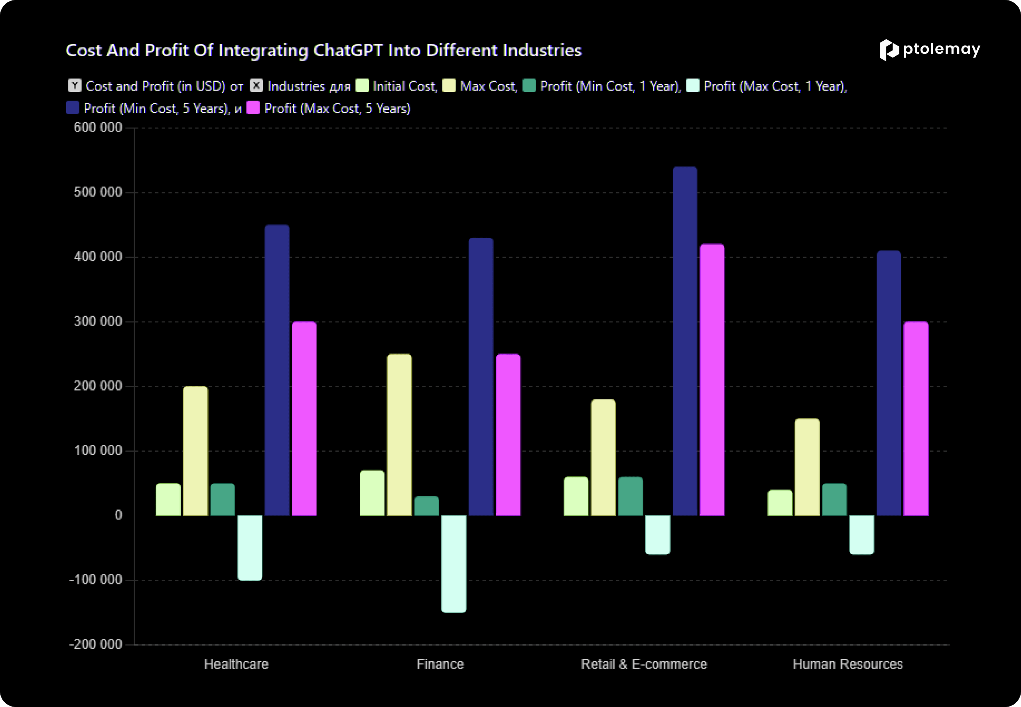The height and width of the screenshot is (707, 1021).
Task: Select the Retail & E-commerce Initial Cost bar
Action: point(576,497)
